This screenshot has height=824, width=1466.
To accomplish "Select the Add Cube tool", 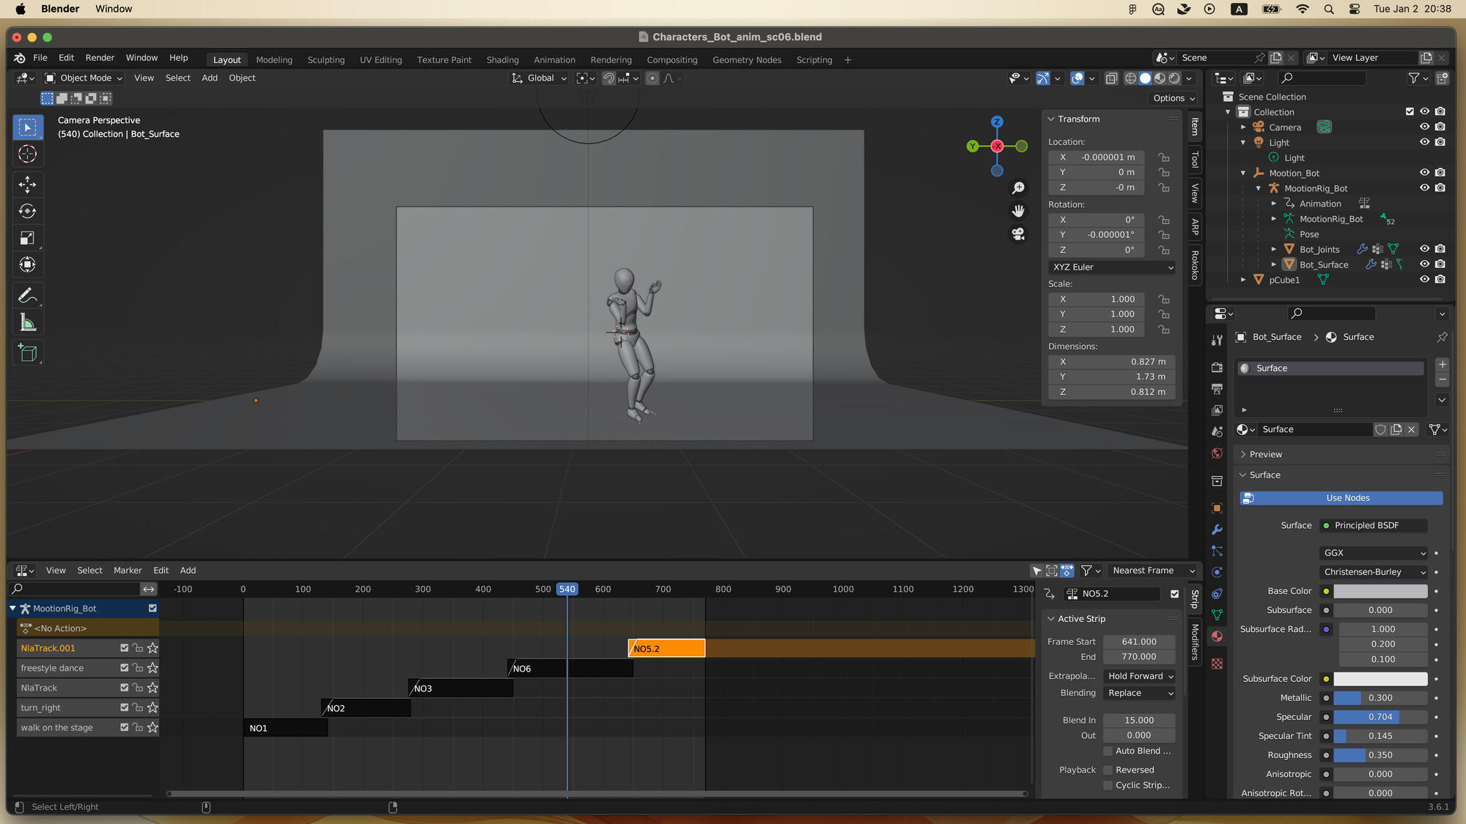I will tap(28, 353).
